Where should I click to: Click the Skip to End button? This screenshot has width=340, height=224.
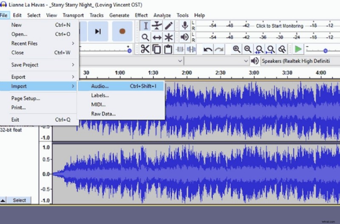click(x=98, y=31)
